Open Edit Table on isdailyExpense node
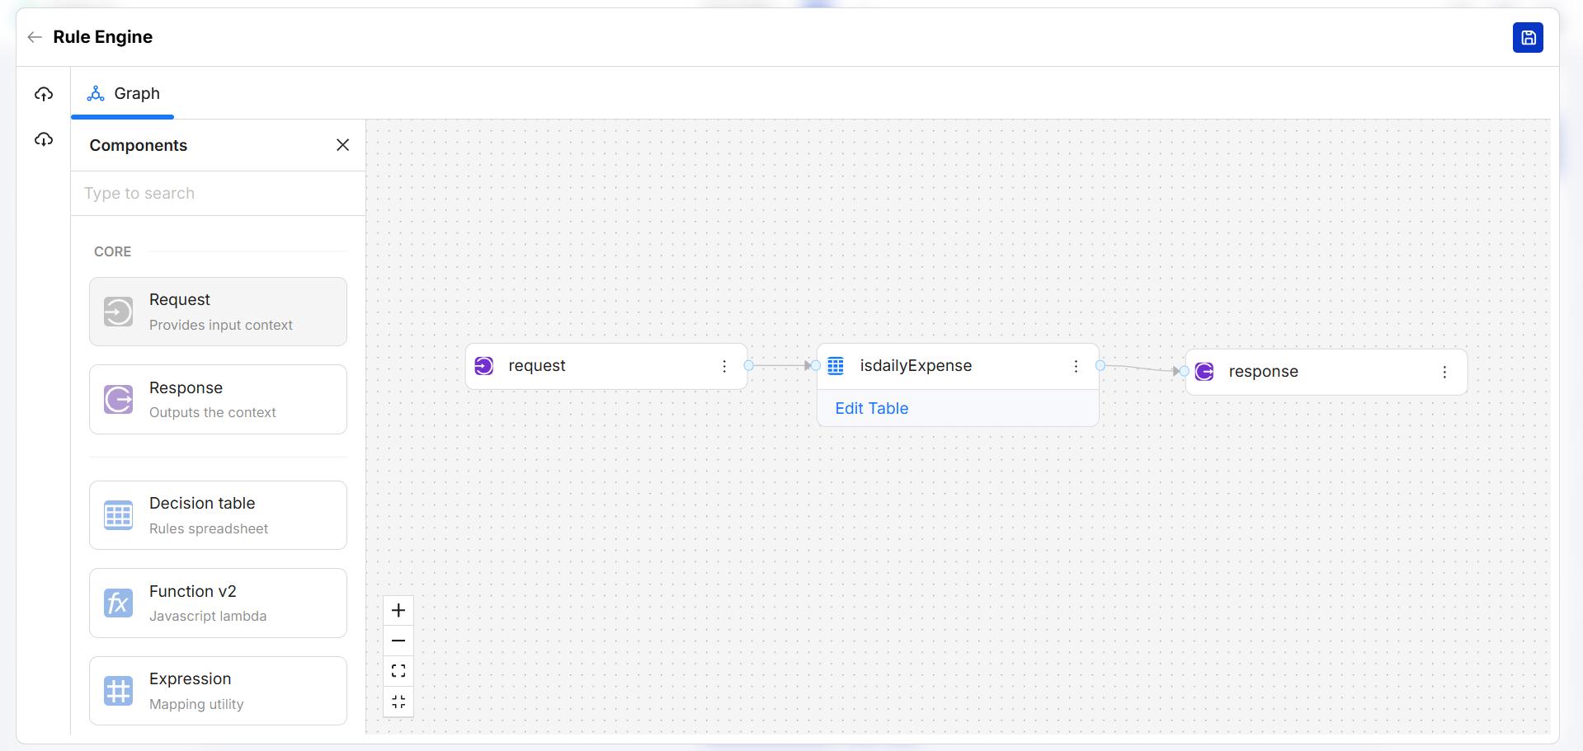This screenshot has height=751, width=1583. (x=871, y=408)
